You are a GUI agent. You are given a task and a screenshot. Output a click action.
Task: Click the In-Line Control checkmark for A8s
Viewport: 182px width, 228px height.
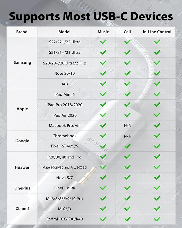(157, 84)
